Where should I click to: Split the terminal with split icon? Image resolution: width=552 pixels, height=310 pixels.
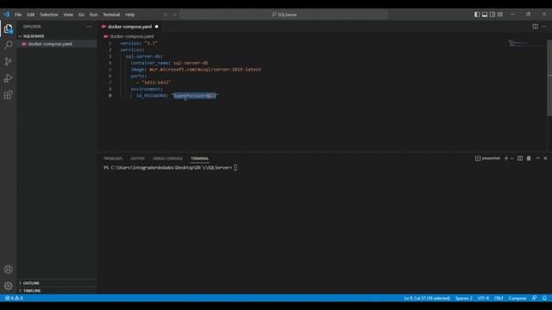click(520, 158)
